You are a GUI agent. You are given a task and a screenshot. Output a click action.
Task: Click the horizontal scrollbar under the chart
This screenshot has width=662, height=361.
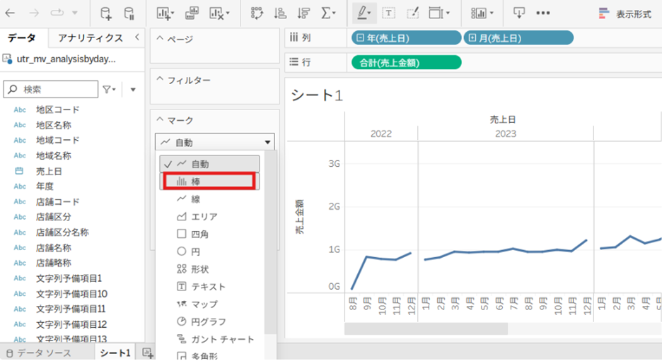[x=426, y=329]
